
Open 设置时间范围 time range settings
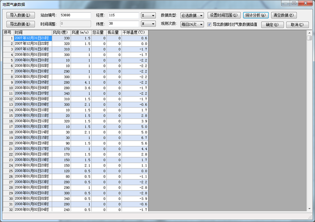pos(224,15)
